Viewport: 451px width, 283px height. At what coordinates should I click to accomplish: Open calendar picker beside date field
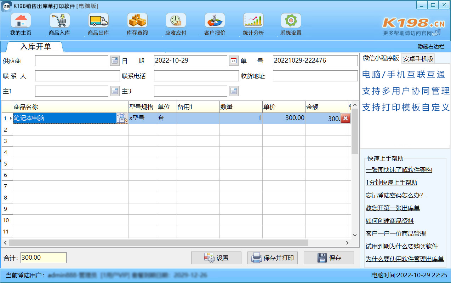pos(234,61)
